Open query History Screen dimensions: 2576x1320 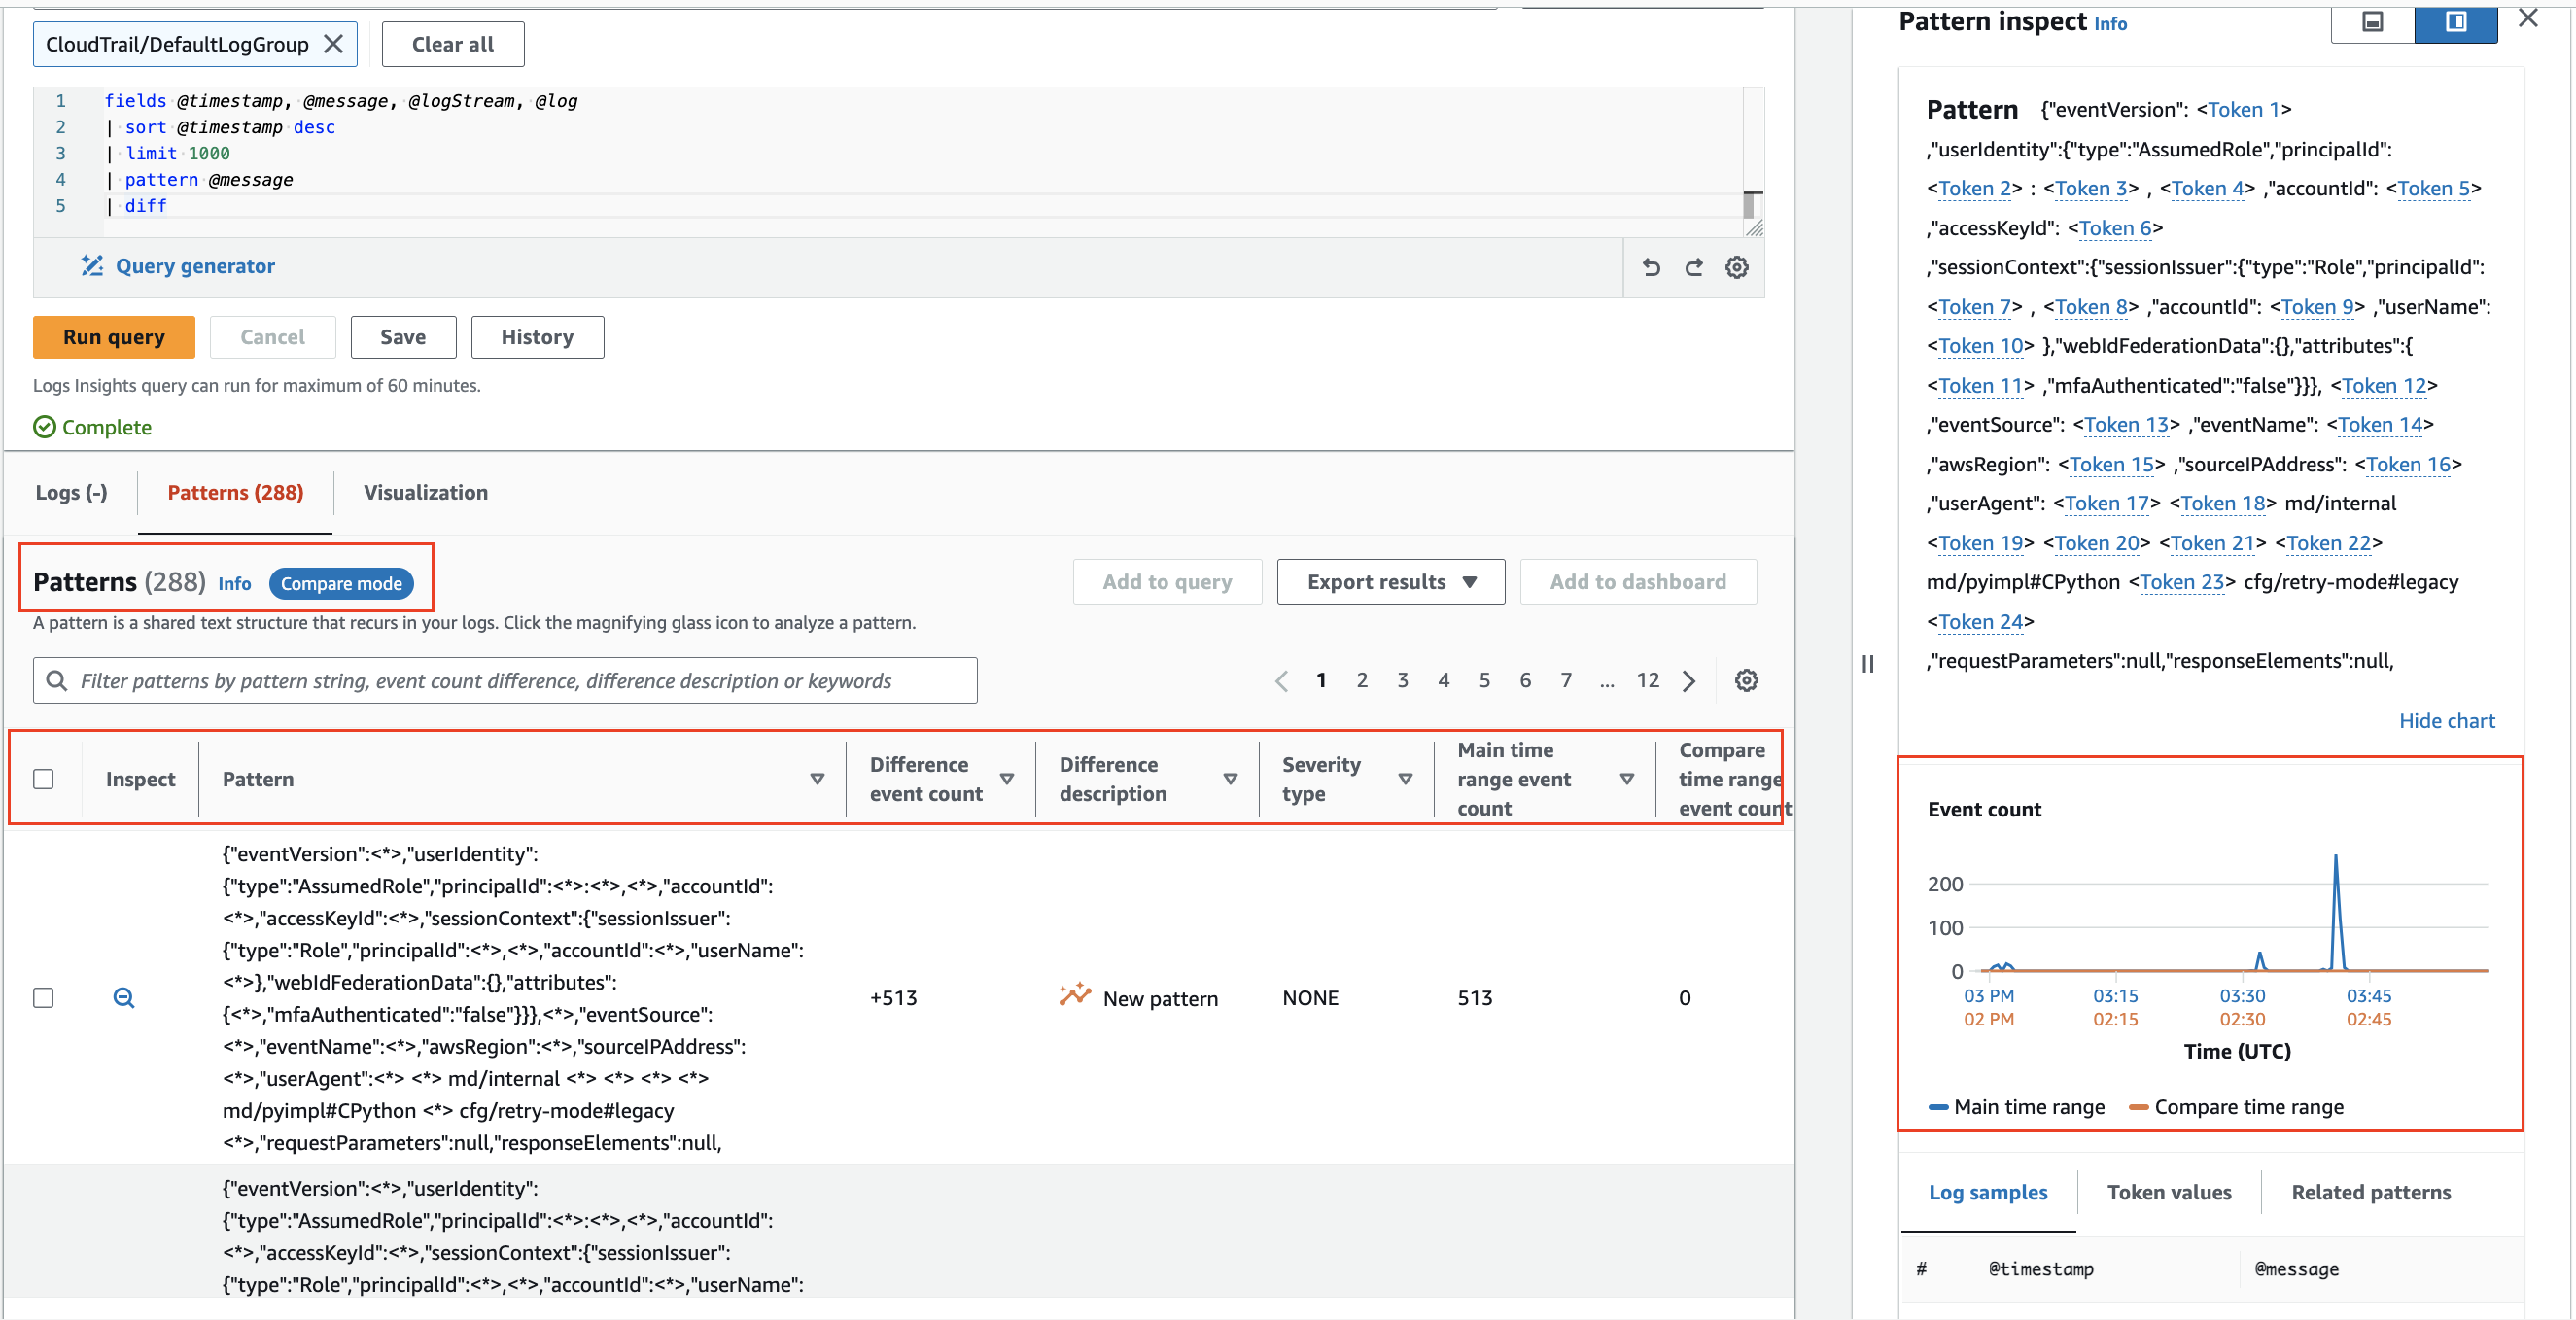tap(537, 337)
